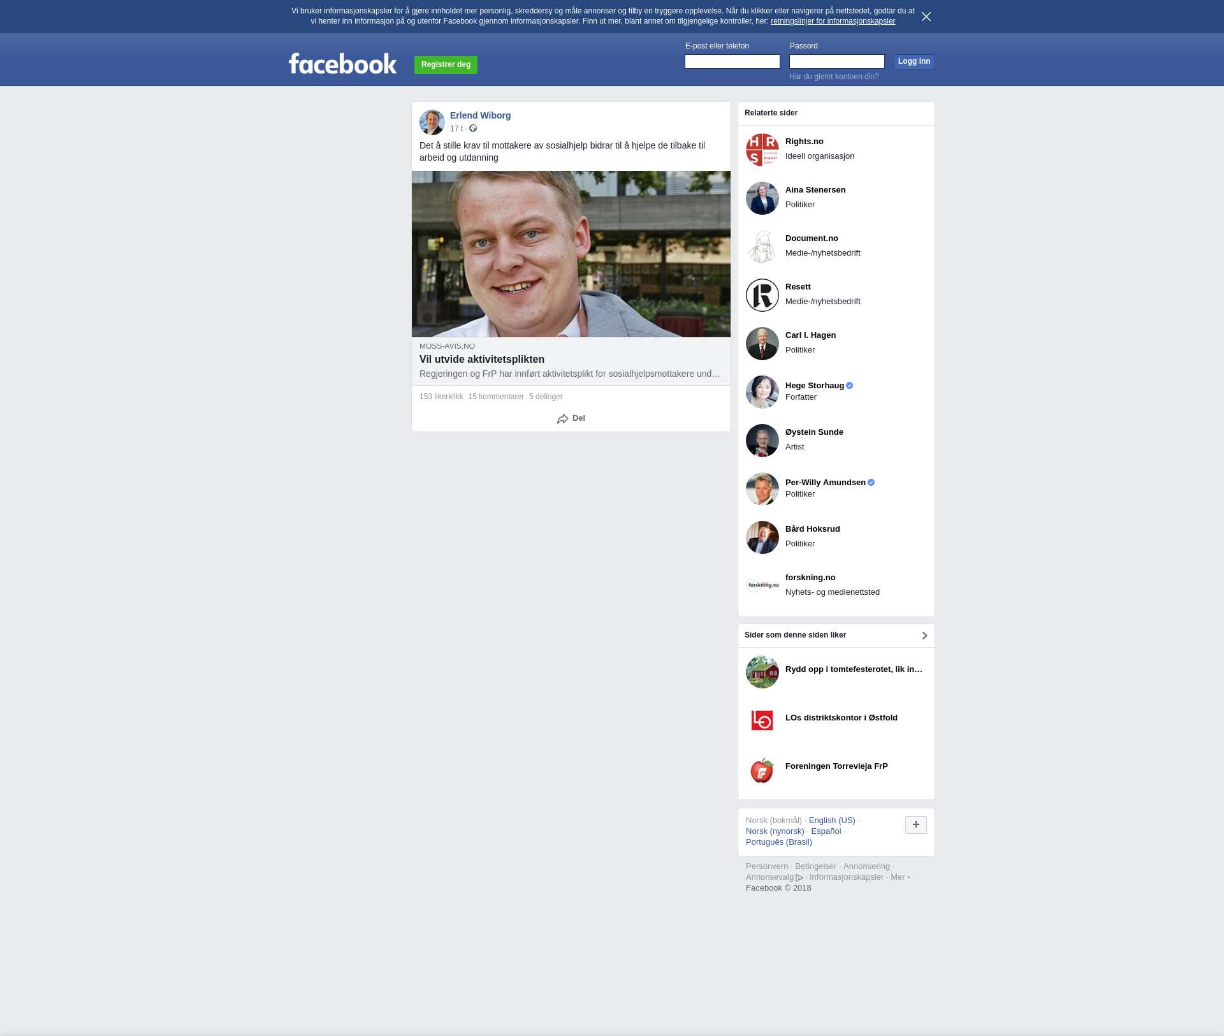
Task: Open Aina Stenersen's avatar
Action: 762,198
